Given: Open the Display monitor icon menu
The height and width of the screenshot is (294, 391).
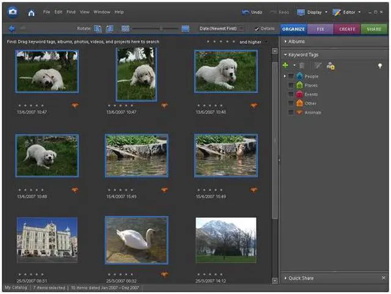Looking at the screenshot, I should tap(301, 12).
